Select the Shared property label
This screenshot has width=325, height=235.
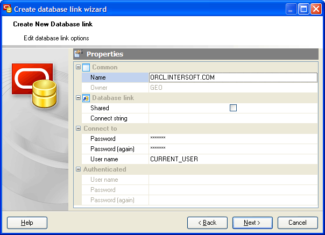[x=115, y=108]
